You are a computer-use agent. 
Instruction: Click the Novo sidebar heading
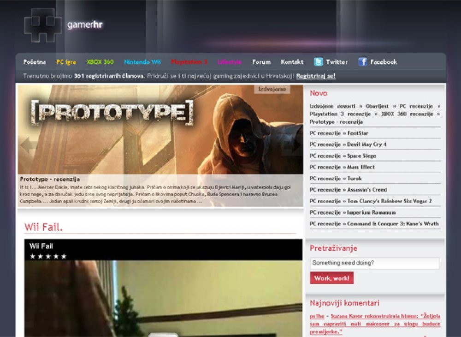coord(319,93)
